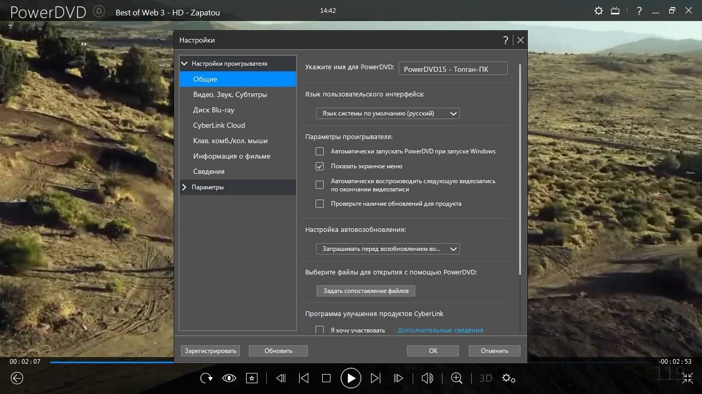Click the settings dialog vertical scrollbar

(x=520, y=169)
